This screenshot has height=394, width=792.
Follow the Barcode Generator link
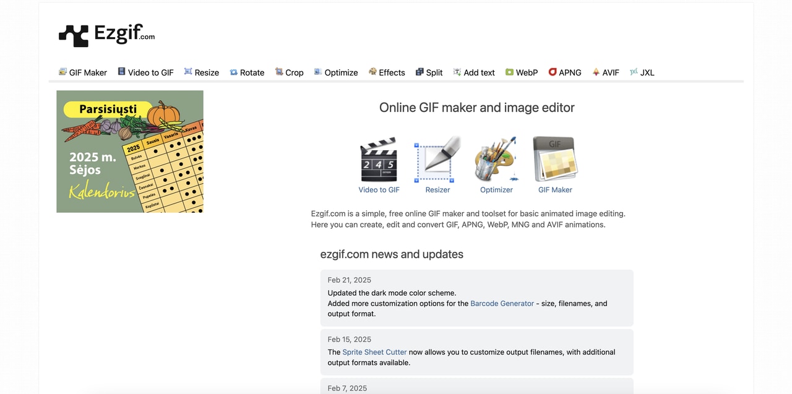pos(502,304)
